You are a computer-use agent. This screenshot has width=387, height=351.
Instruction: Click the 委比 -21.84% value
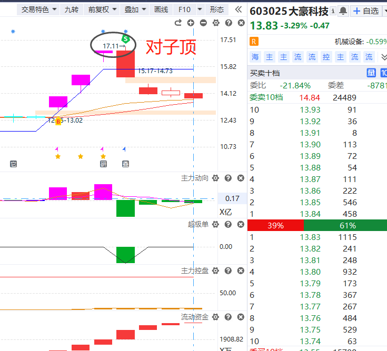(x=295, y=86)
